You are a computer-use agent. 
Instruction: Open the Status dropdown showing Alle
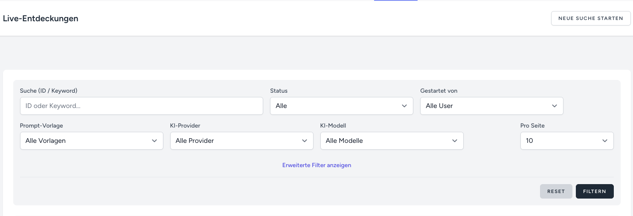342,106
